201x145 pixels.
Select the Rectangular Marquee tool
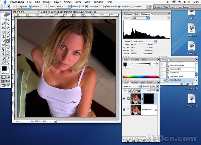coord(3,20)
